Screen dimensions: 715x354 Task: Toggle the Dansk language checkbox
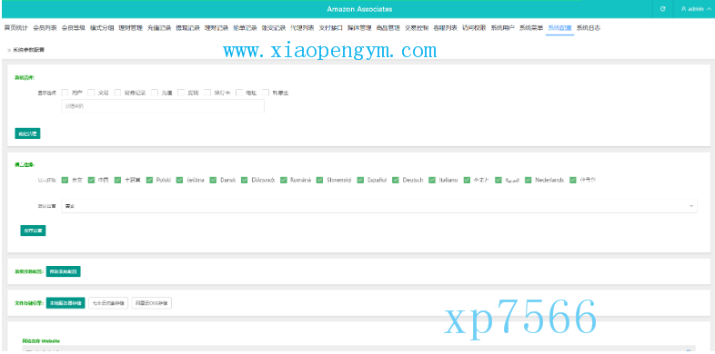click(213, 180)
